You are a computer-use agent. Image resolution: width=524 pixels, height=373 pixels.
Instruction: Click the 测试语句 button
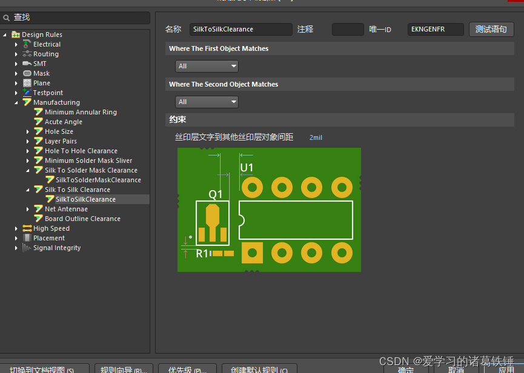tap(491, 29)
